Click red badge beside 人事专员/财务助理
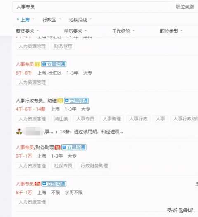This screenshot has height=217, width=198. coord(58,148)
